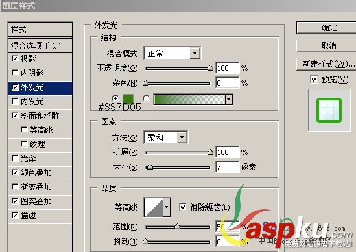
Task: Click the 大小 pixel value field
Action: (227, 167)
